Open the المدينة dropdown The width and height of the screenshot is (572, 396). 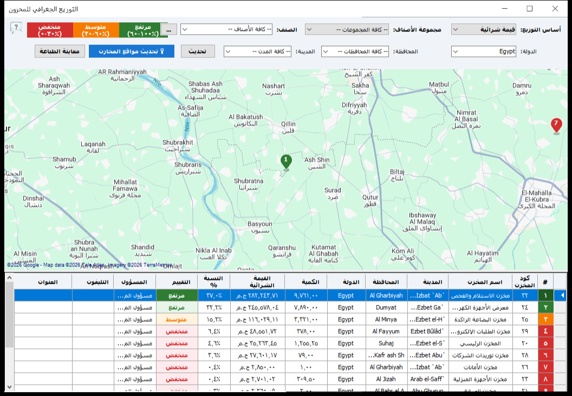click(257, 52)
